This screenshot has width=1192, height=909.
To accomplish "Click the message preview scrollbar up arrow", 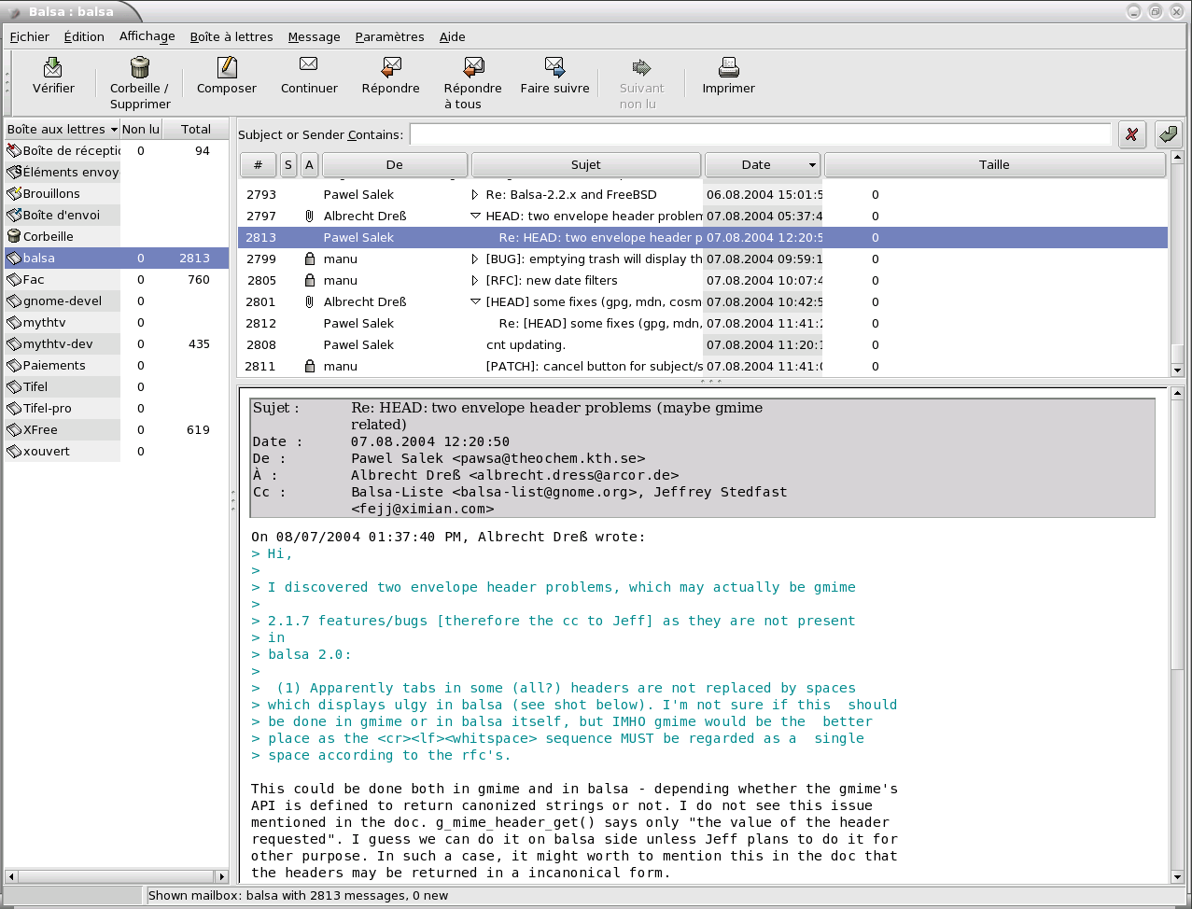I will (1177, 394).
